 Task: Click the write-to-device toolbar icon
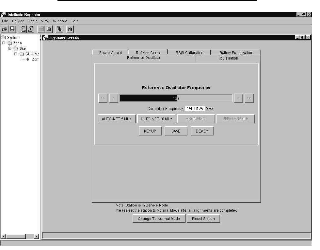pyautogui.click(x=31, y=29)
